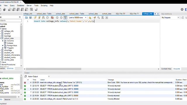Toggle word wrap icon in editor toolbar
Viewport: 187px width, 105px height.
tap(107, 17)
